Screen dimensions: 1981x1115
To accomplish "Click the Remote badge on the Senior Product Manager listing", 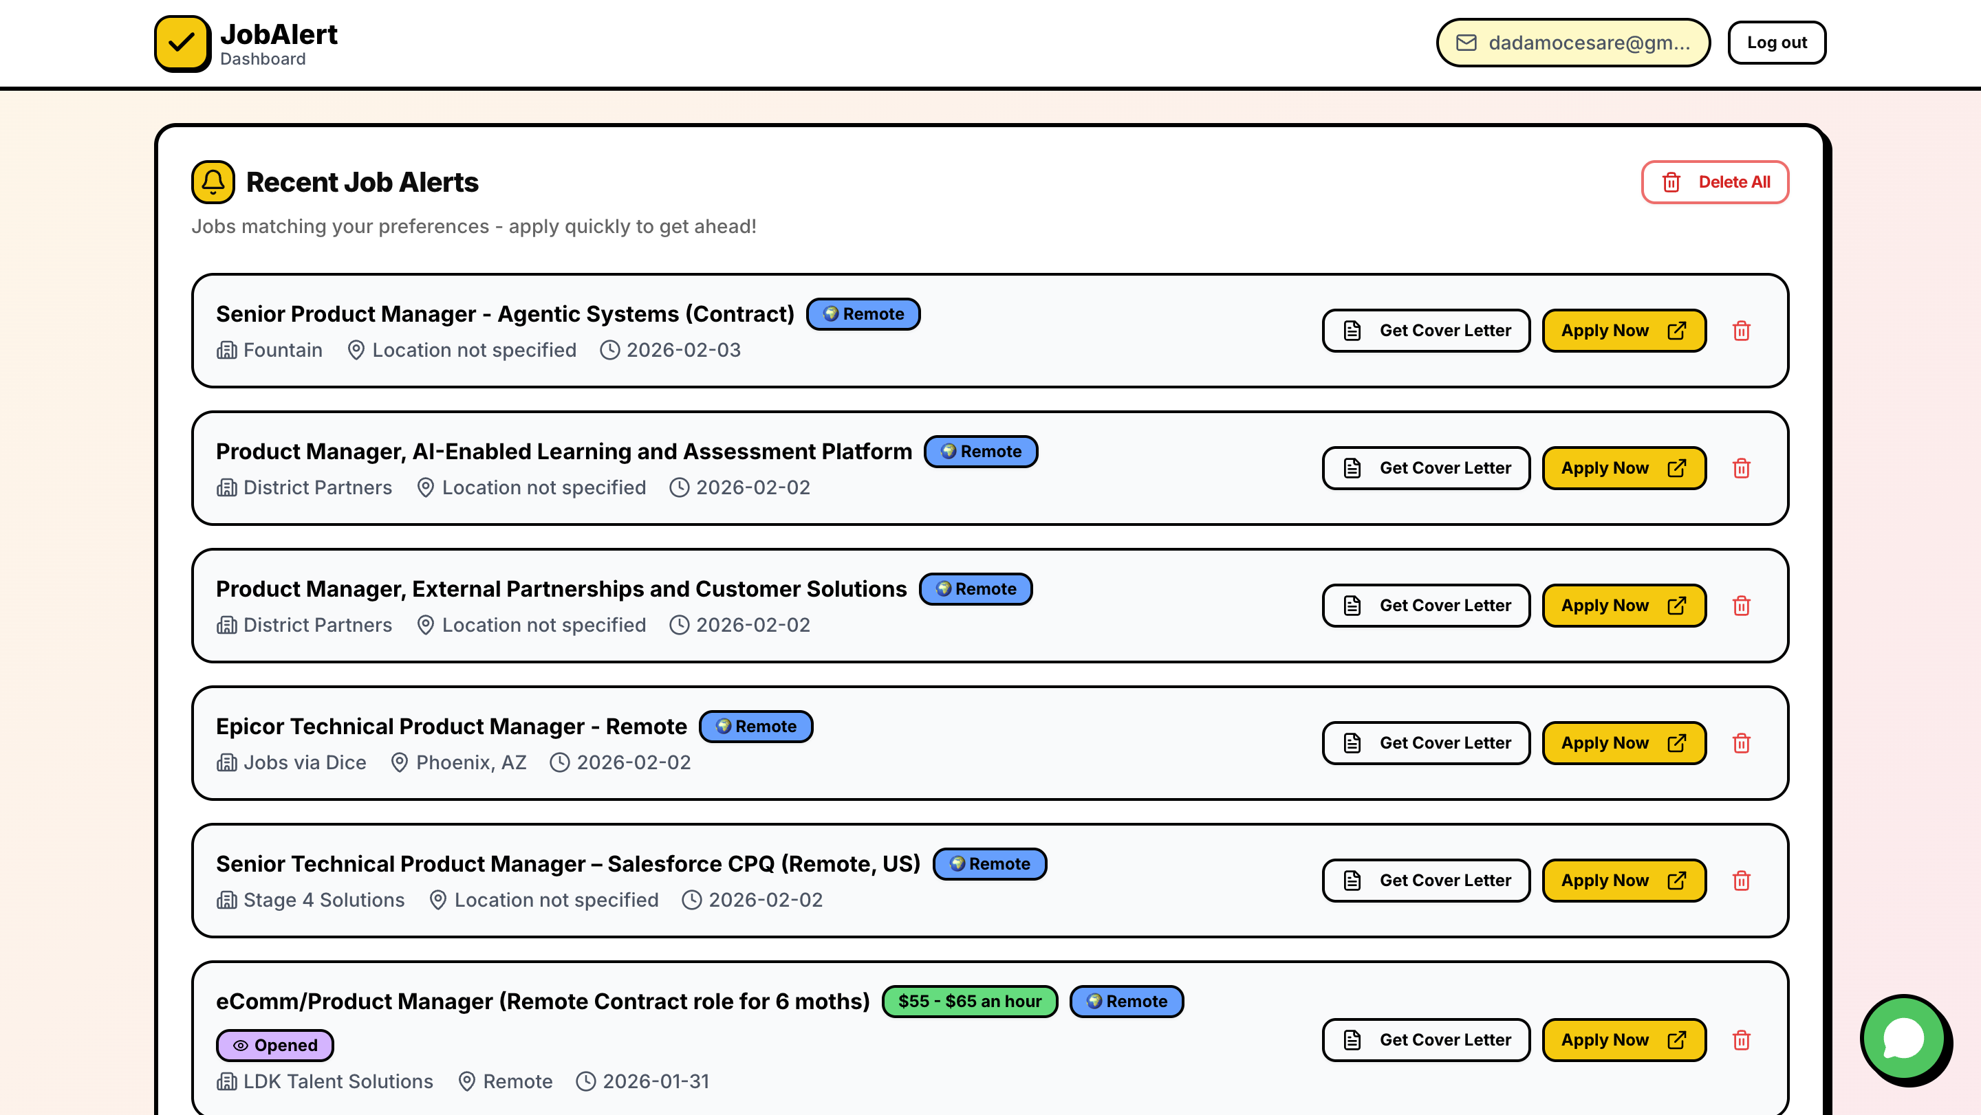I will 863,313.
